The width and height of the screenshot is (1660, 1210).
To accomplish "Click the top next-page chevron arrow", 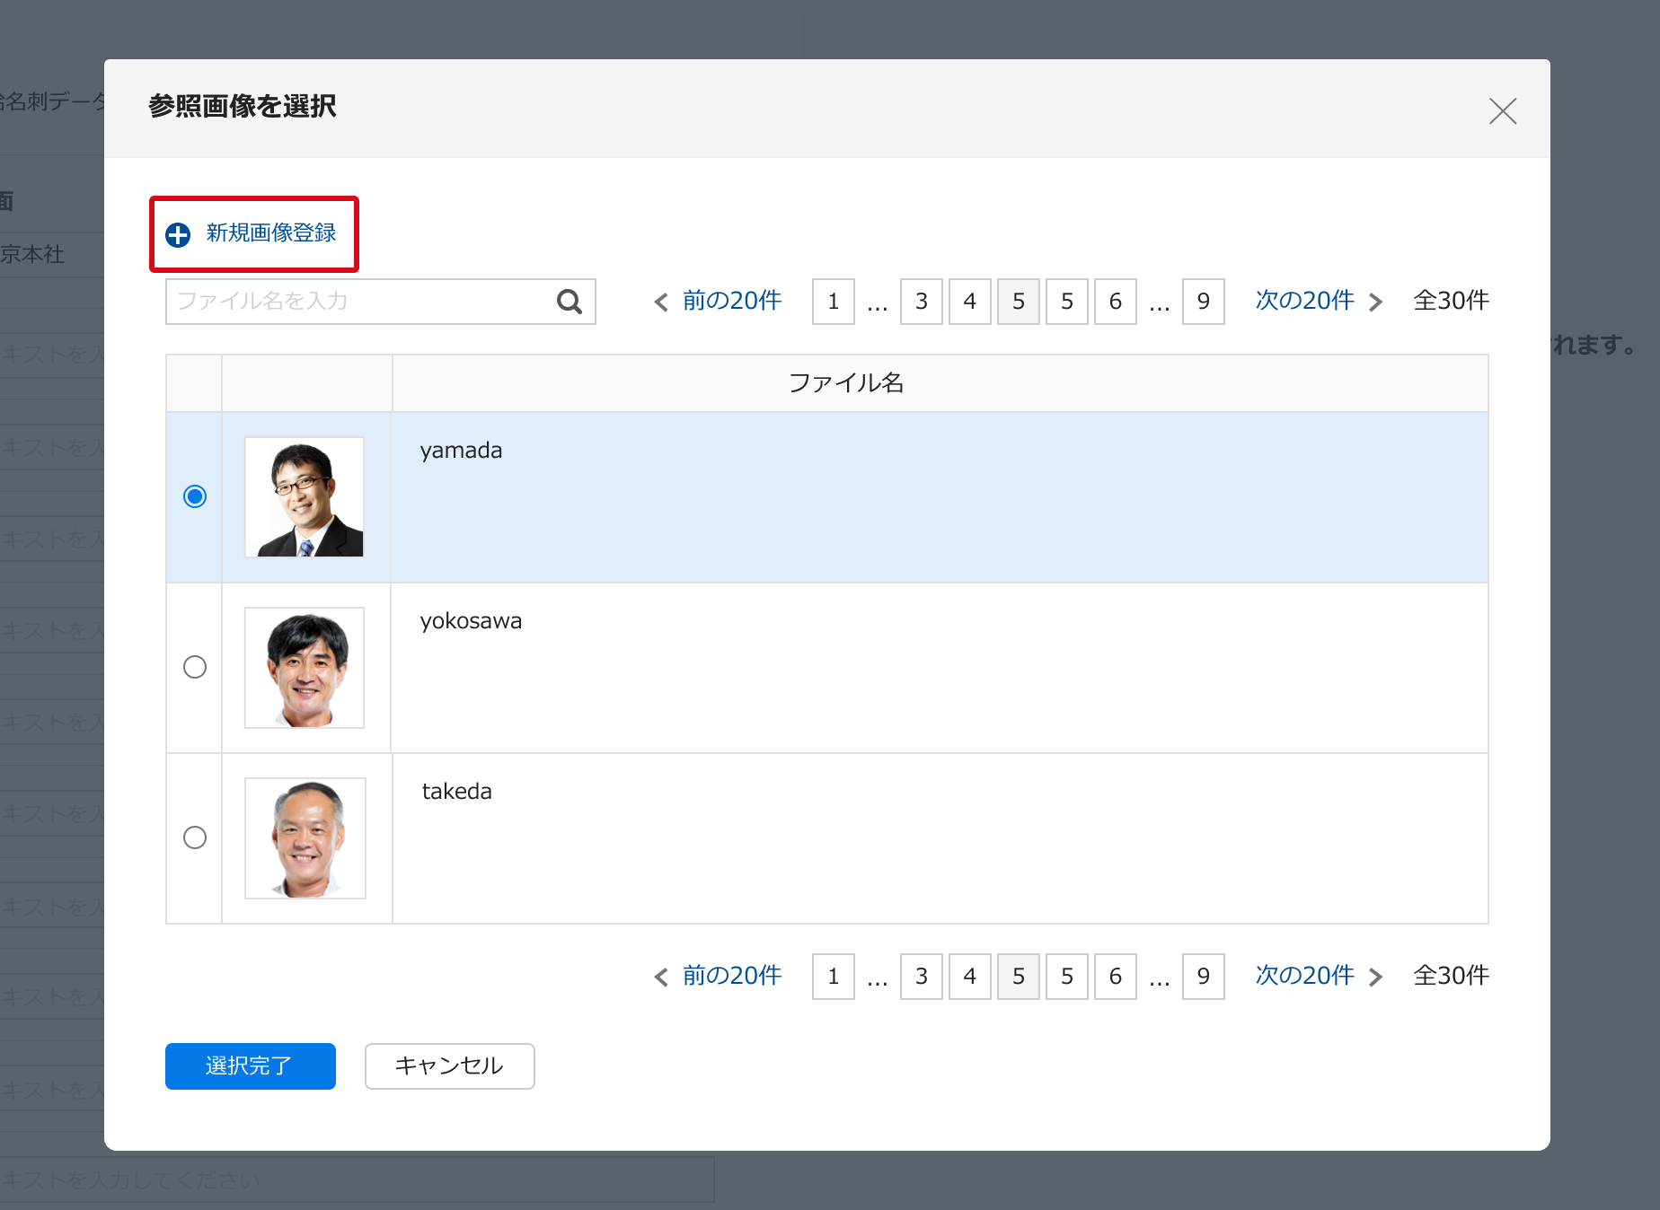I will click(1375, 302).
